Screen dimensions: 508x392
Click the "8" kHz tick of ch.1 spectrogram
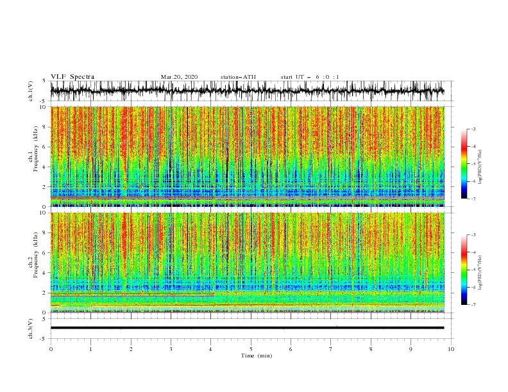point(45,127)
